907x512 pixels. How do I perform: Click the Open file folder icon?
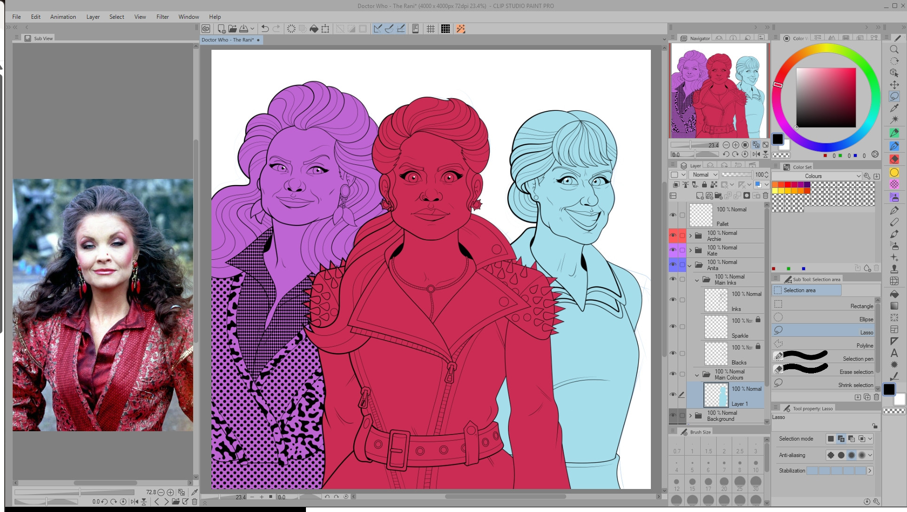[x=233, y=29]
